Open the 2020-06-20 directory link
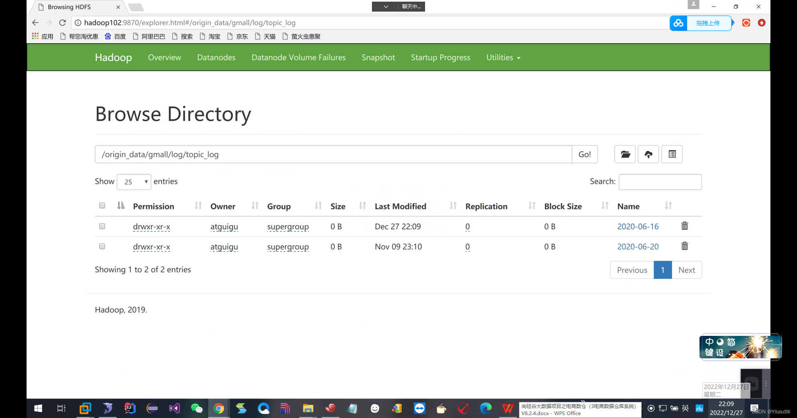The width and height of the screenshot is (797, 418). pos(638,247)
